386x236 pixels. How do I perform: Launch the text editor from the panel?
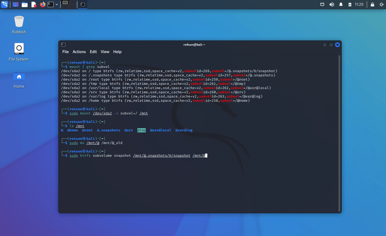coord(34,4)
